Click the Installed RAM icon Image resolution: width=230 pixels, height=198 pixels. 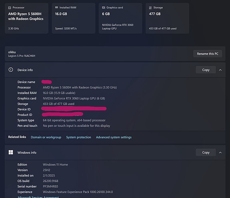coord(56,7)
